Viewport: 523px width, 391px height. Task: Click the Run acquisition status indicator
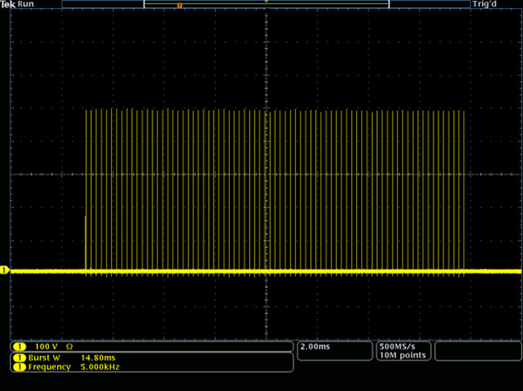[24, 4]
